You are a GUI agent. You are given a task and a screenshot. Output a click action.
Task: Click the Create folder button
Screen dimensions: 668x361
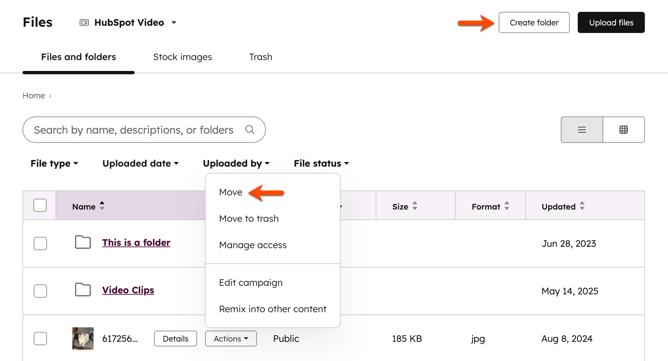[x=534, y=23]
